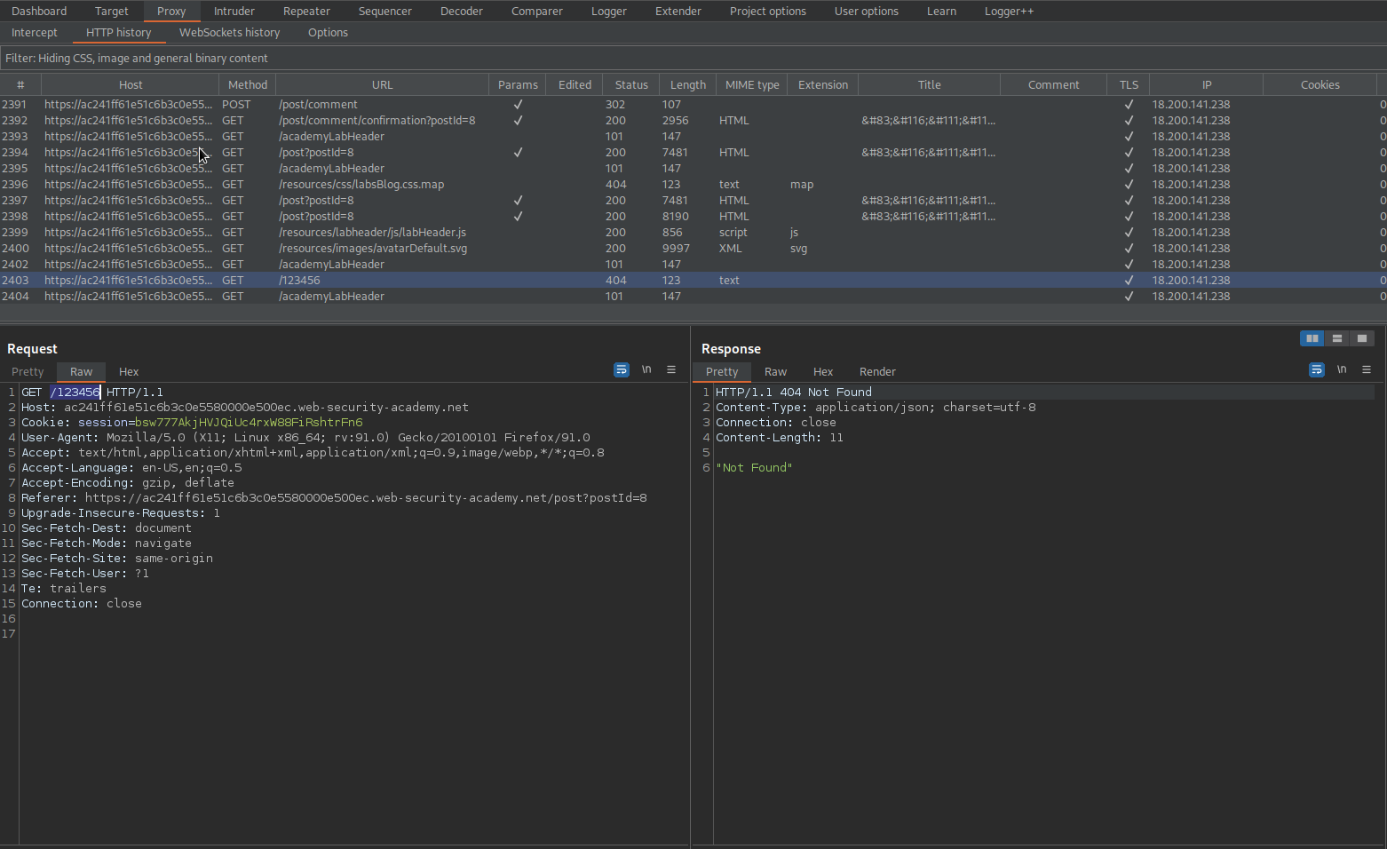1387x849 pixels.
Task: Open the Sequencer tab
Action: click(x=385, y=11)
